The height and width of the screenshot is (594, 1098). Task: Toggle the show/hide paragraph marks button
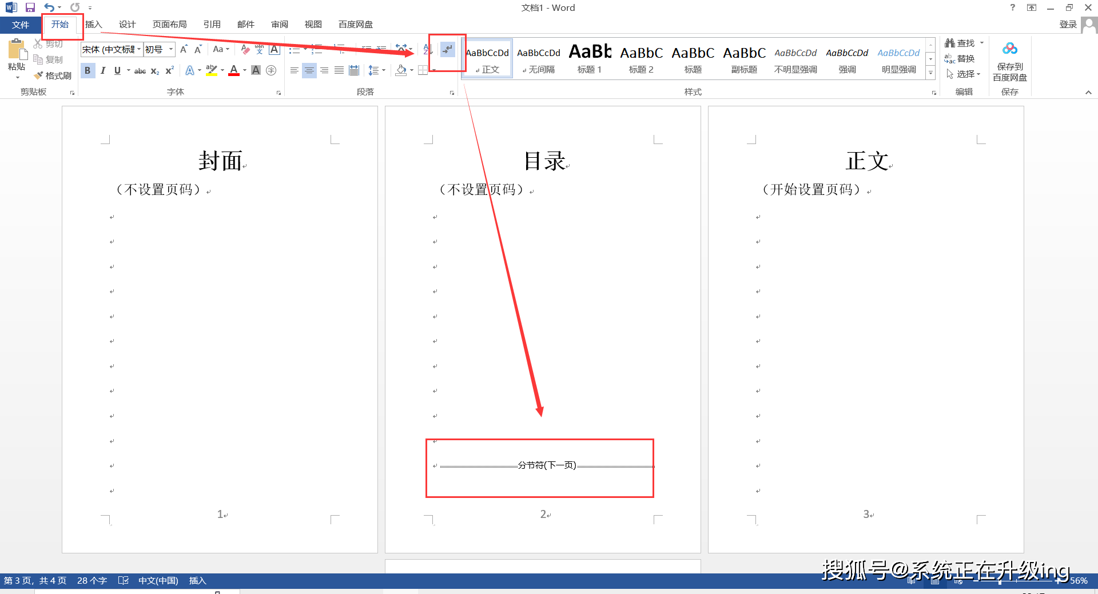pos(447,50)
